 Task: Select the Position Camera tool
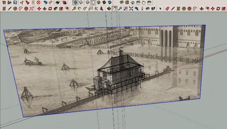tap(142, 9)
